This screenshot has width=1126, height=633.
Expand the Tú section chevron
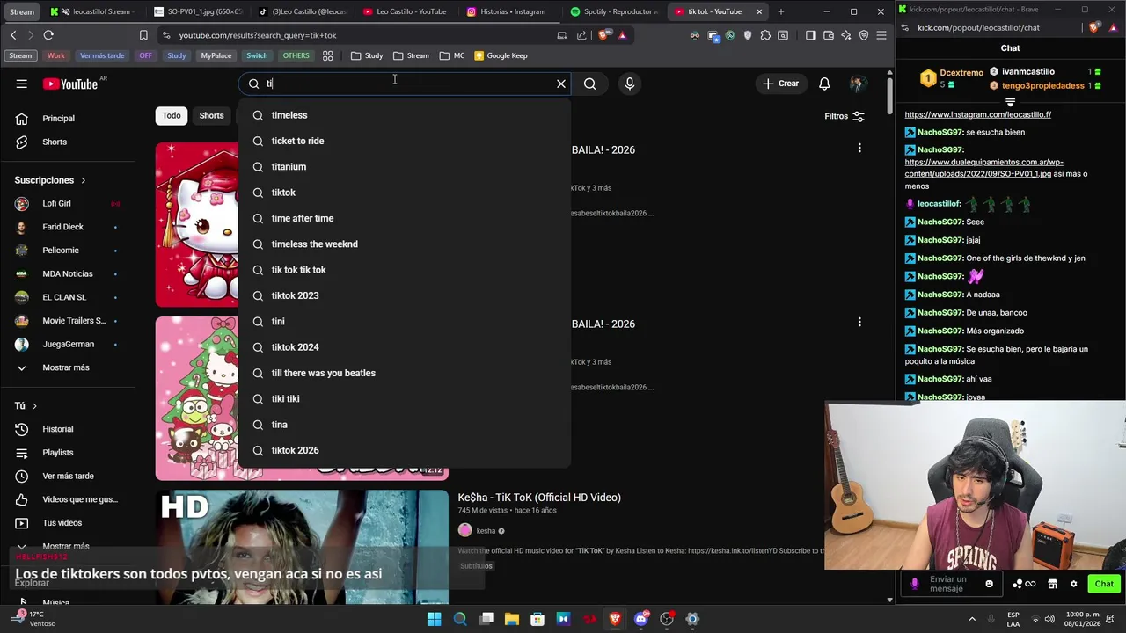tap(34, 405)
